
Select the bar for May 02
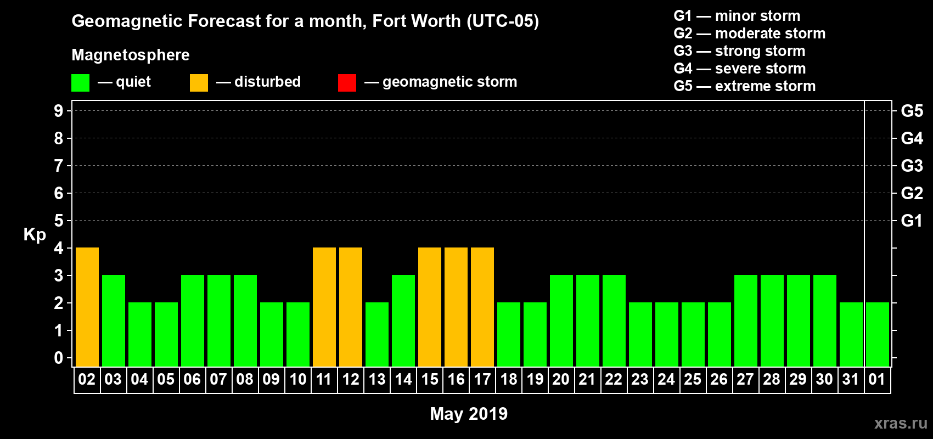pos(87,307)
